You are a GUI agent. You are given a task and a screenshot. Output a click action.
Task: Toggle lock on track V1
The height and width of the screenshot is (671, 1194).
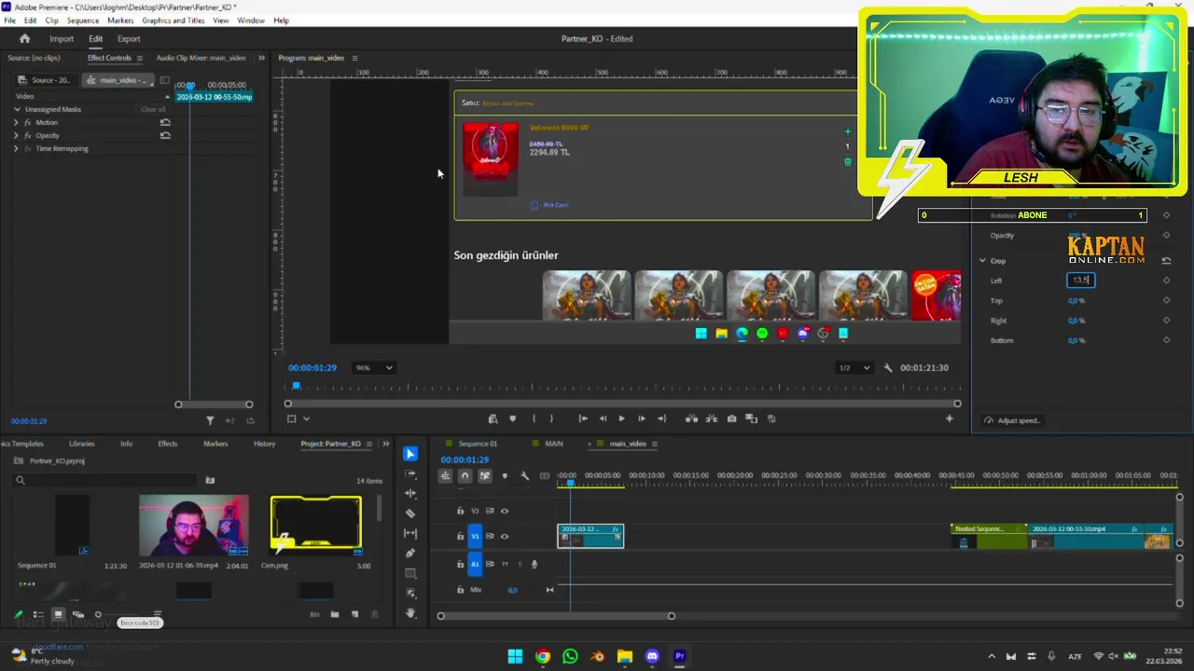(x=460, y=537)
